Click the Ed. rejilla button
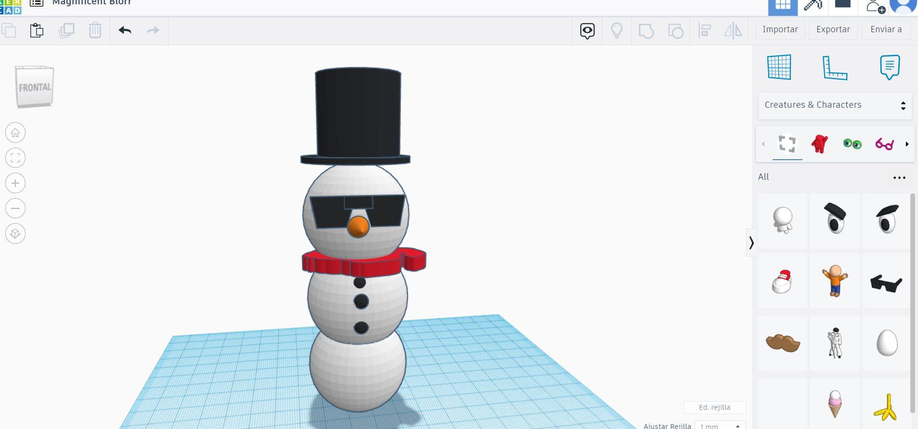Viewport: 918px width, 429px height. tap(714, 407)
